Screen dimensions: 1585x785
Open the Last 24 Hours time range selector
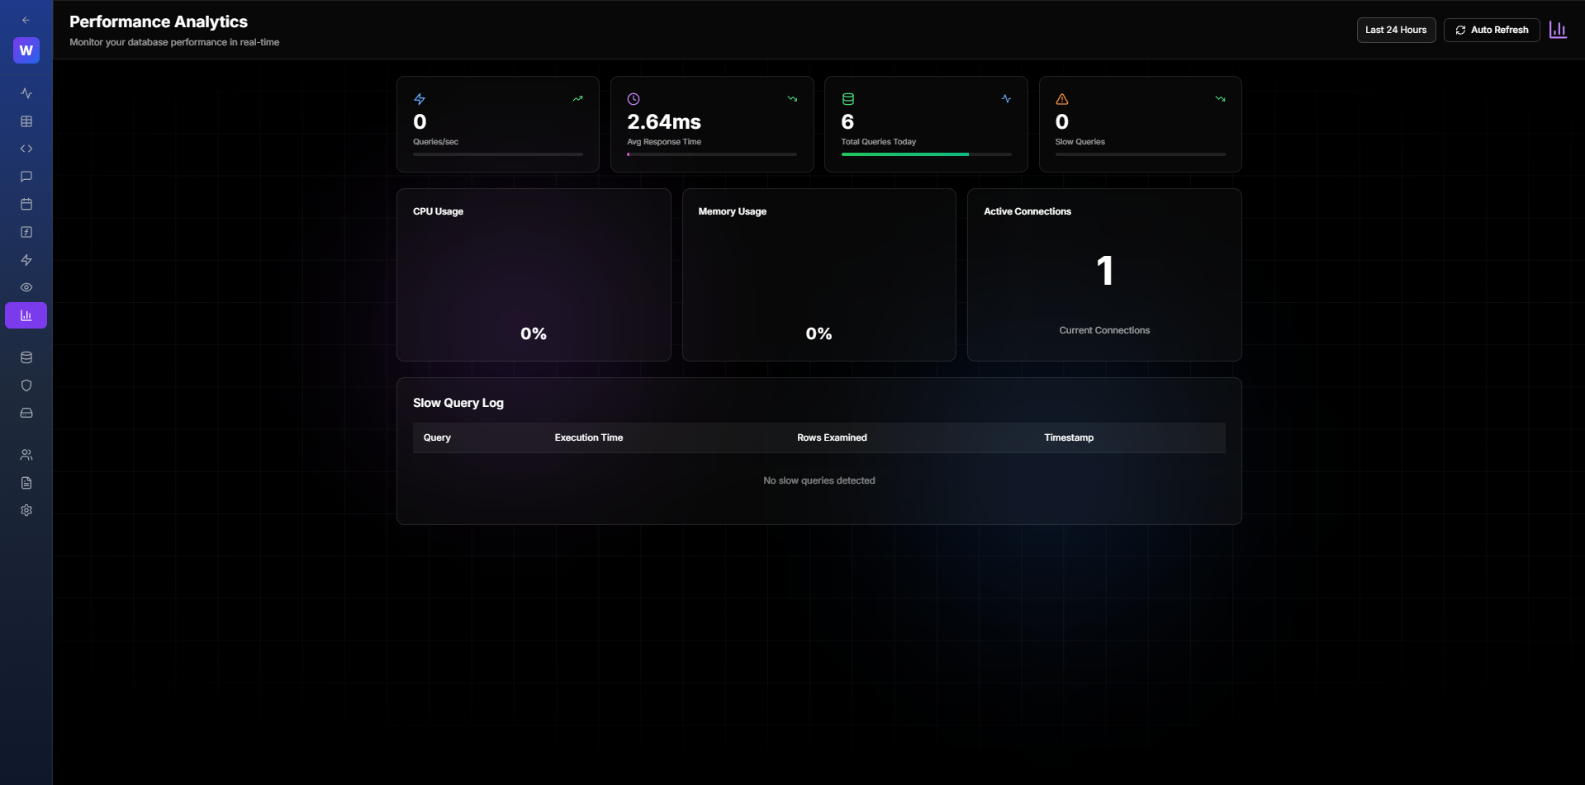pyautogui.click(x=1395, y=30)
